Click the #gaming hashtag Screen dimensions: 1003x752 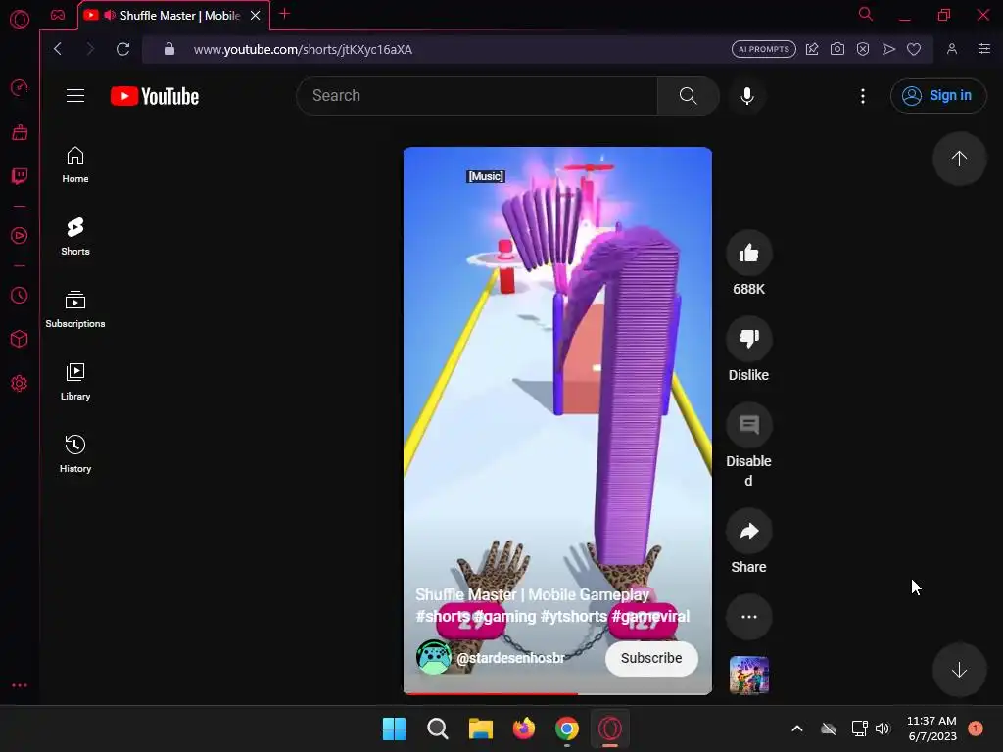pos(504,617)
